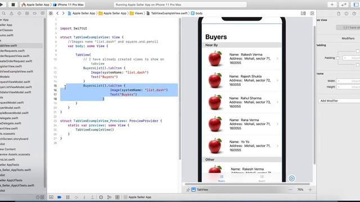Toggle the top padding checkbox
This screenshot has height=202, width=360.
[358, 51]
